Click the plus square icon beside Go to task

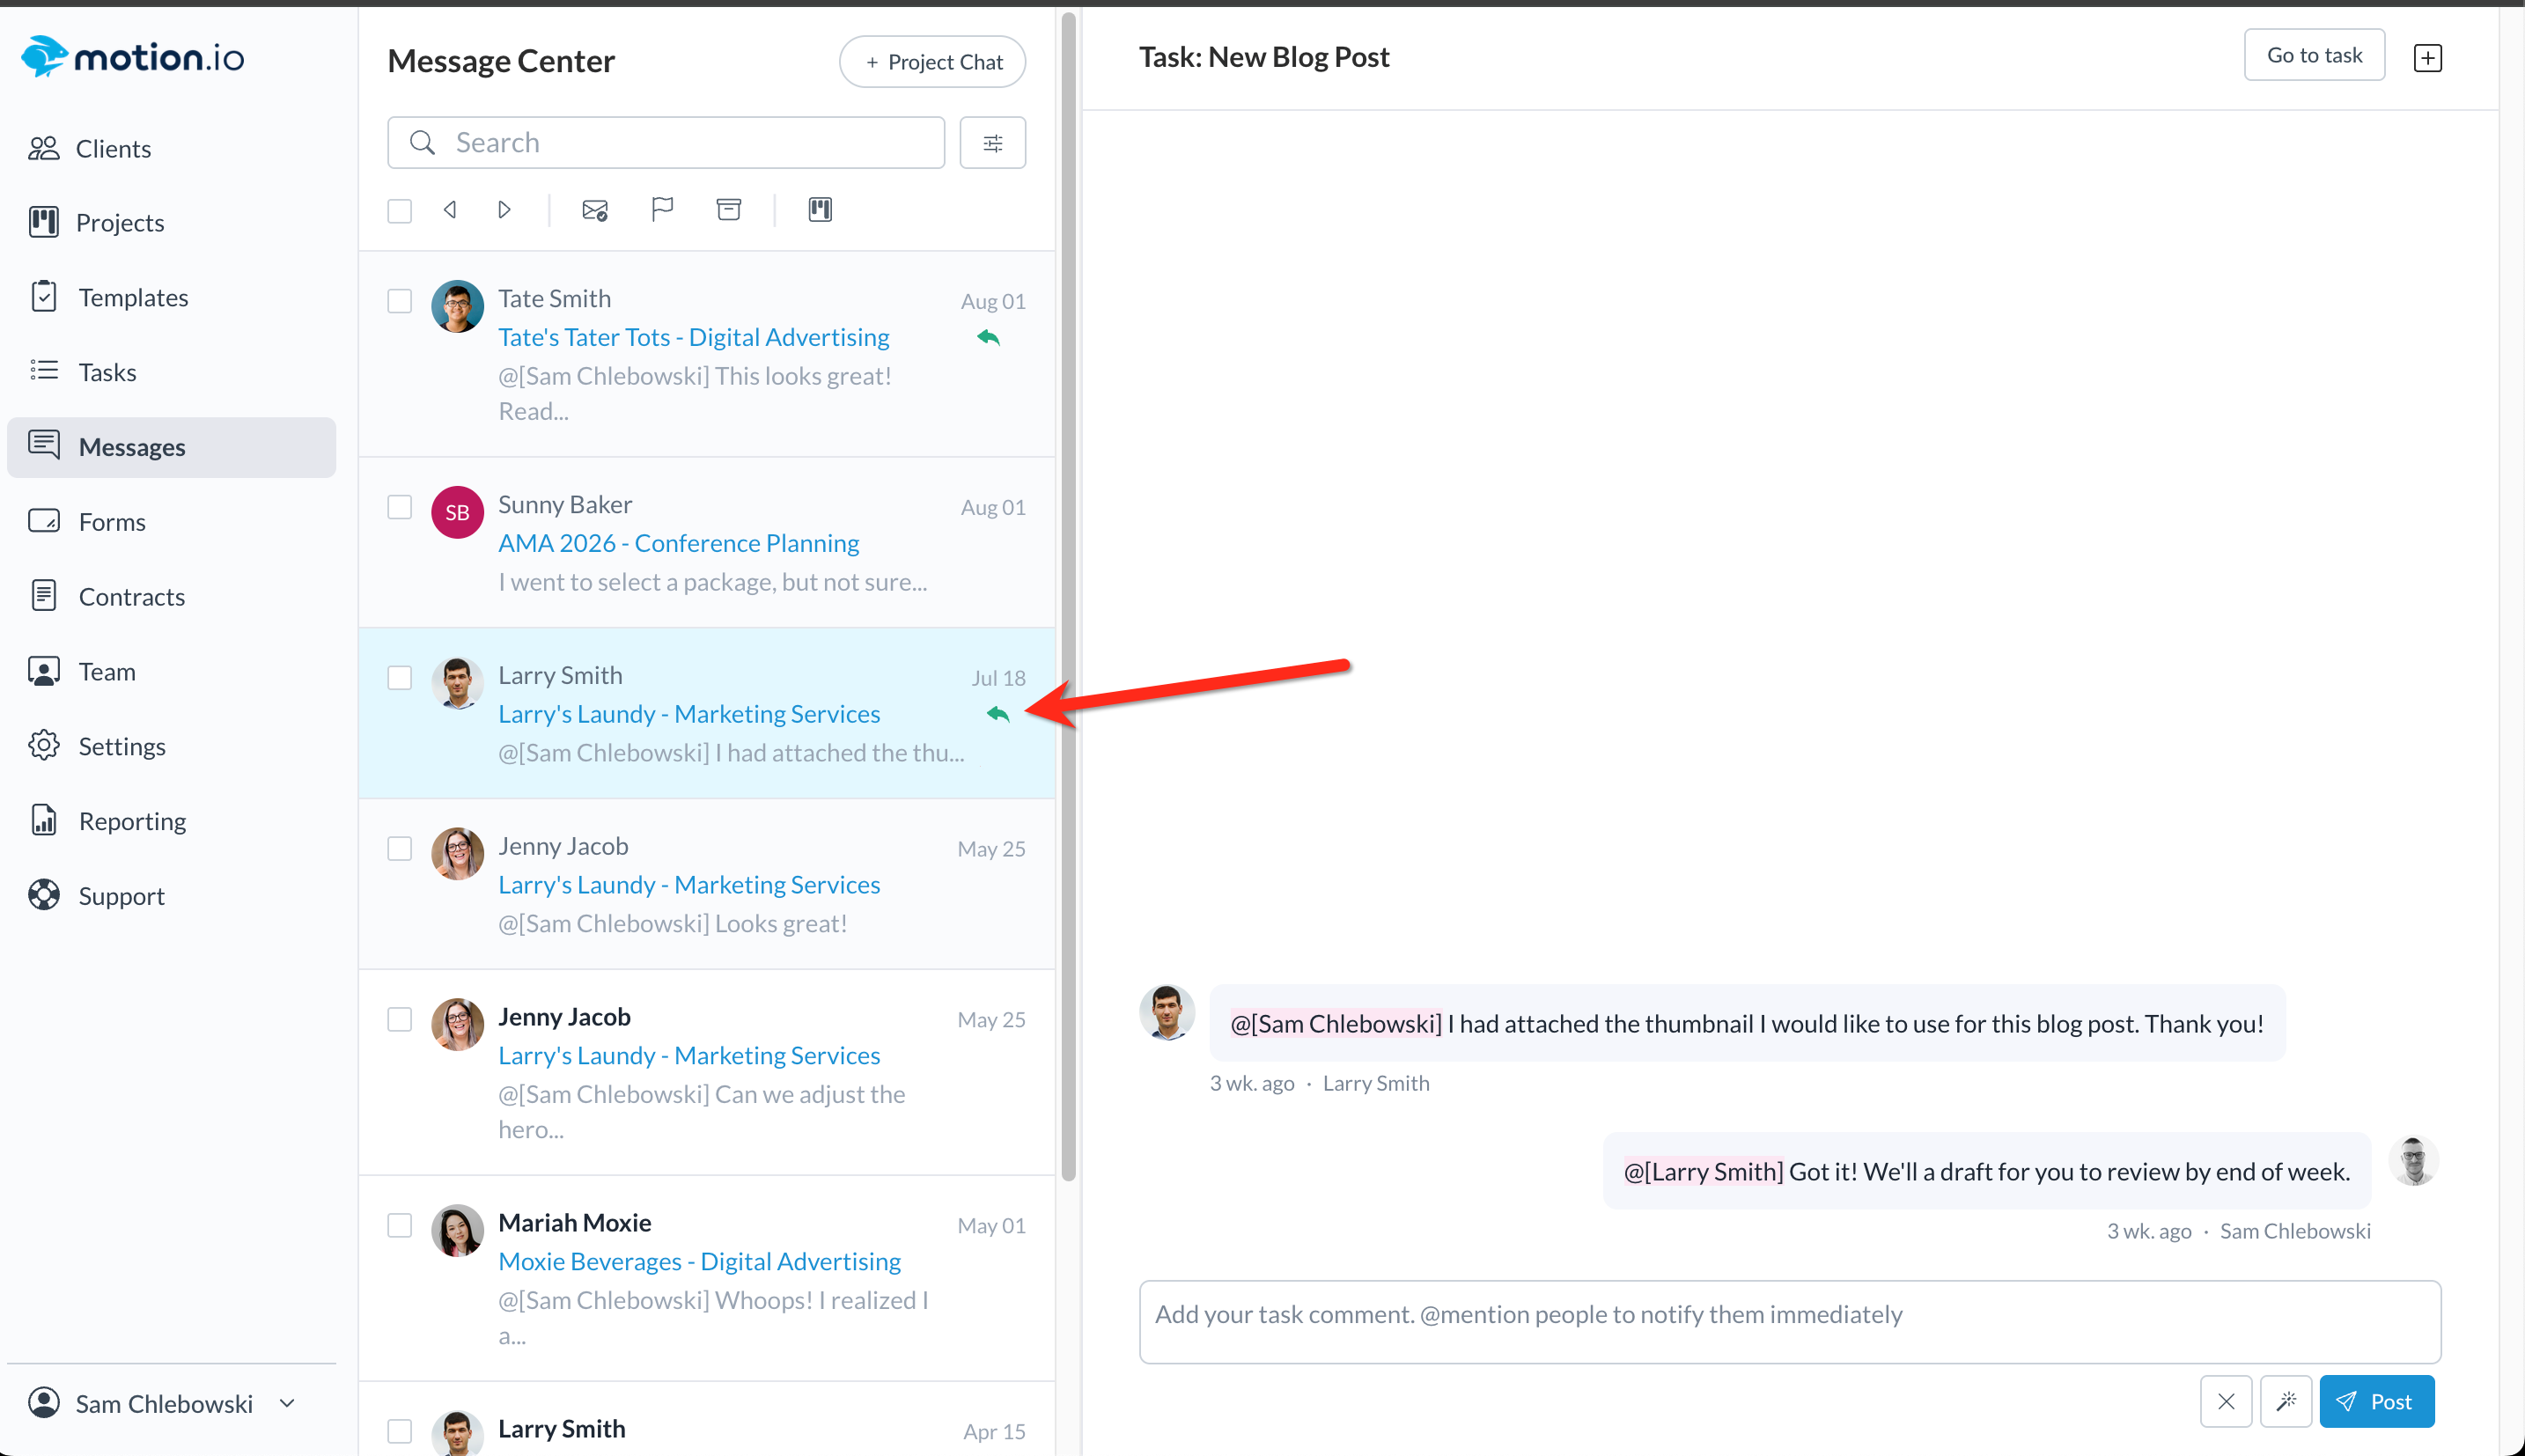pyautogui.click(x=2428, y=58)
